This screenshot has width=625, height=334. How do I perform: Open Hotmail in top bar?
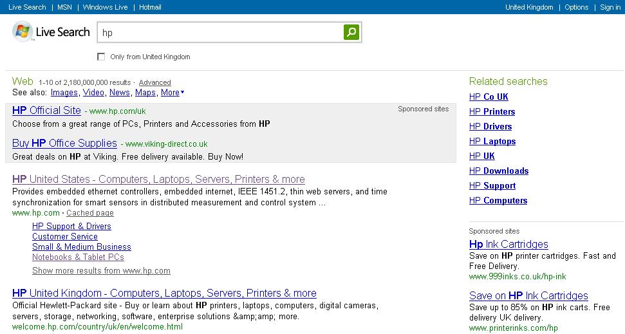pos(150,7)
